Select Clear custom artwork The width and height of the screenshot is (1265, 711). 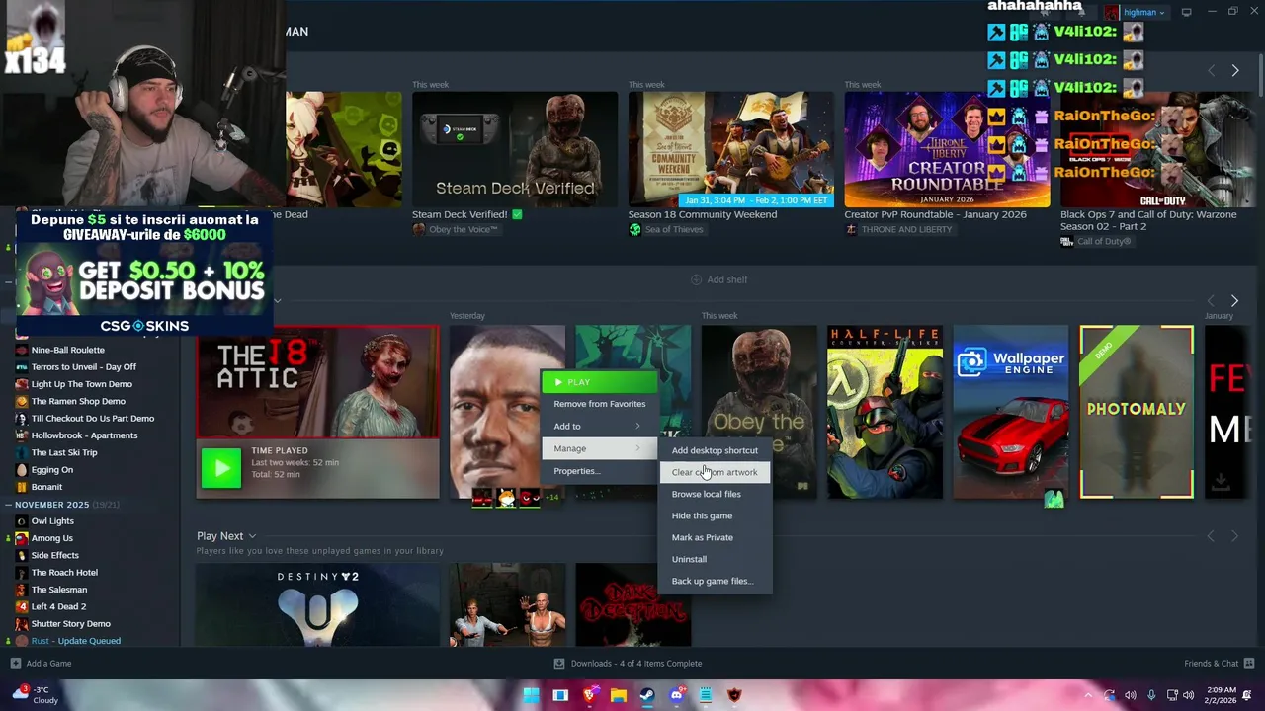(x=715, y=472)
